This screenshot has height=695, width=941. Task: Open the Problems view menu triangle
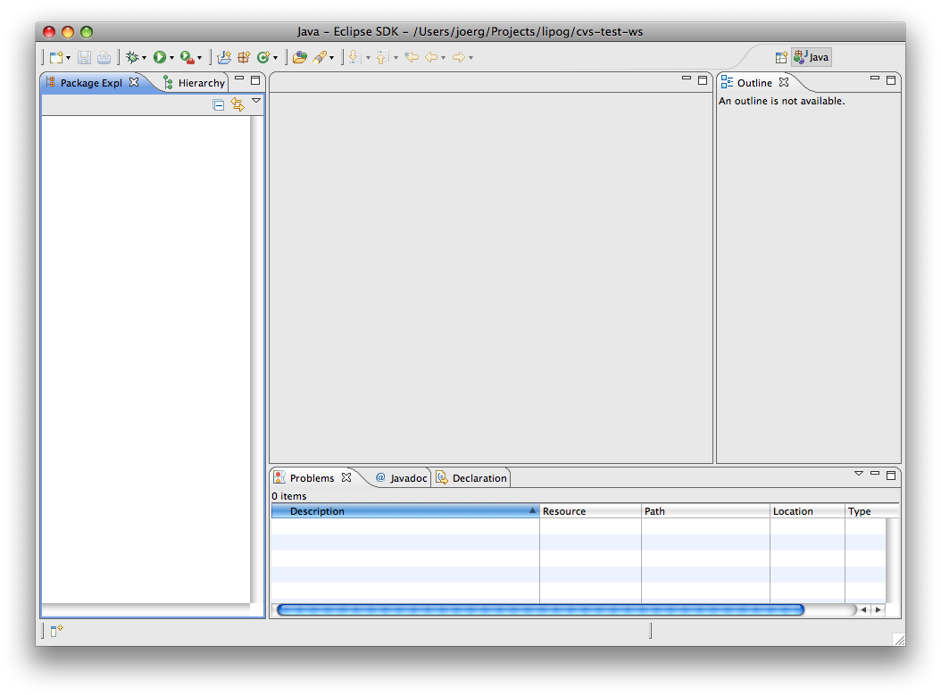point(859,474)
